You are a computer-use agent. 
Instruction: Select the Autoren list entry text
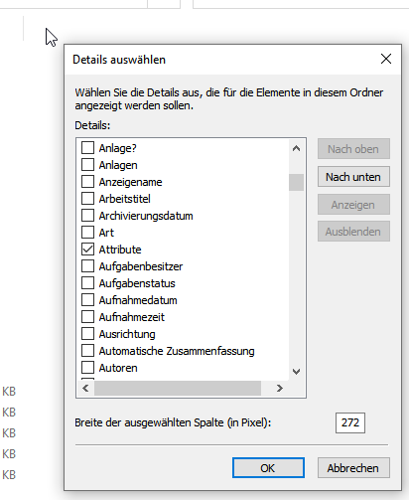coord(118,368)
